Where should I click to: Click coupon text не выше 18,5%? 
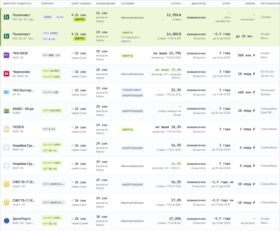tap(168, 127)
